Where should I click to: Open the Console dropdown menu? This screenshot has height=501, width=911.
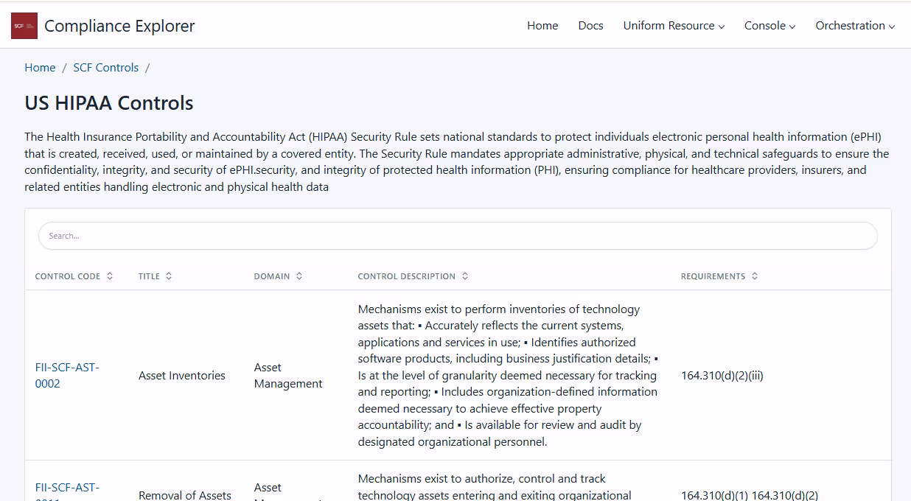[769, 26]
